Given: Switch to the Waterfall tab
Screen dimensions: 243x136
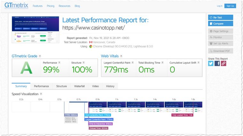Looking at the screenshot, I should click(x=79, y=86).
